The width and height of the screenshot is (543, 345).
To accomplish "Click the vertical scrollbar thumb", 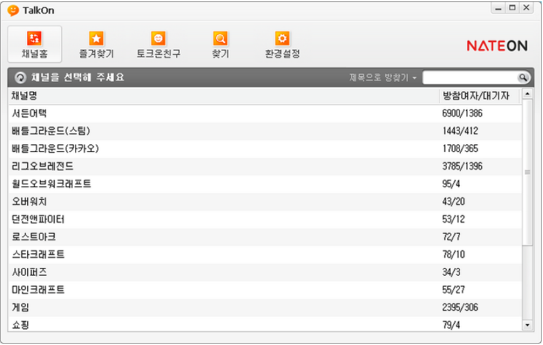I will [x=527, y=172].
